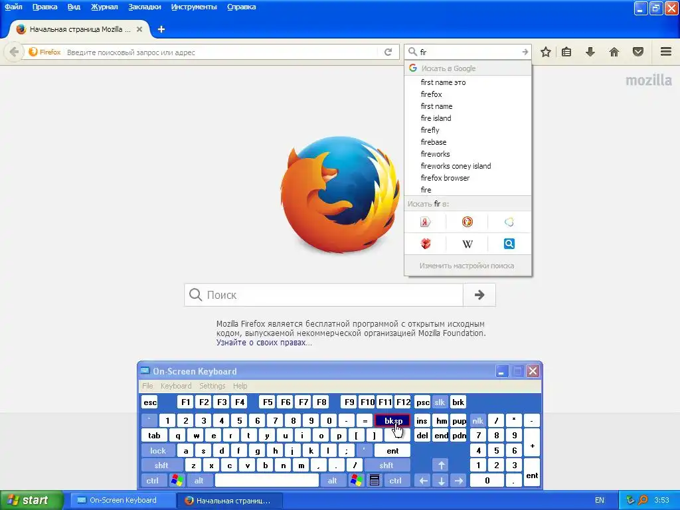Open the Keyboard menu in On-Screen Keyboard
This screenshot has width=680, height=510.
175,386
